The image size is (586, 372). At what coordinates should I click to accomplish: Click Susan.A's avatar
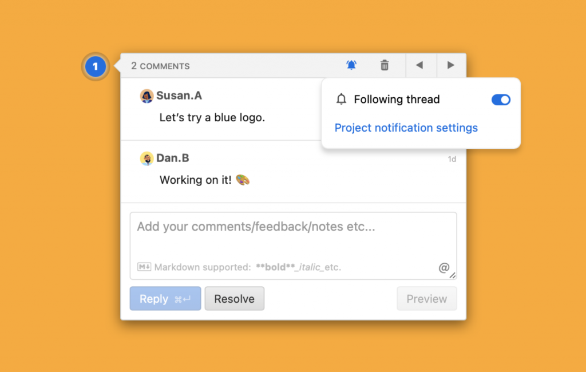[146, 96]
